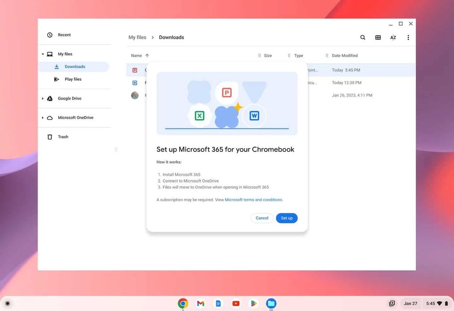
Task: Click My files in the breadcrumb path
Action: point(137,37)
